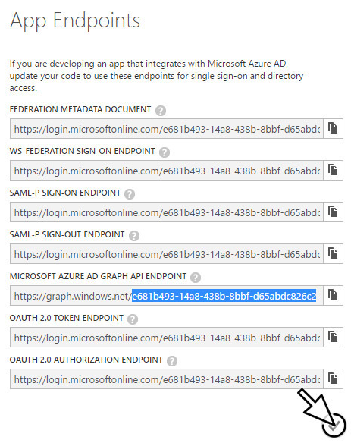Viewport: 351px width, 443px height.
Task: Confirm the dialog with the checkmark button
Action: (x=334, y=426)
